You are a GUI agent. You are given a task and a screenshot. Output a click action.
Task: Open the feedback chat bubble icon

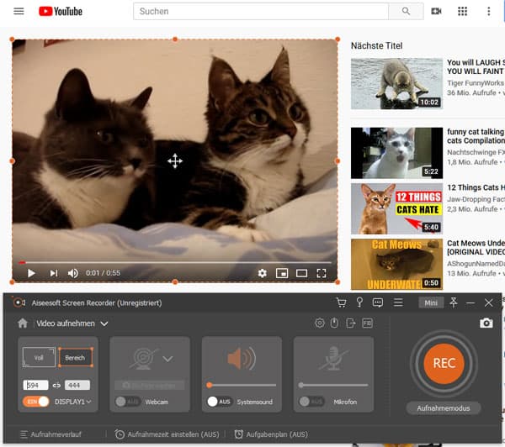coord(379,302)
